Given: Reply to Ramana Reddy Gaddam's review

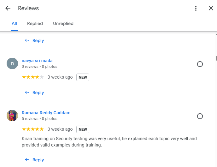Looking at the screenshot, I should tap(34, 160).
